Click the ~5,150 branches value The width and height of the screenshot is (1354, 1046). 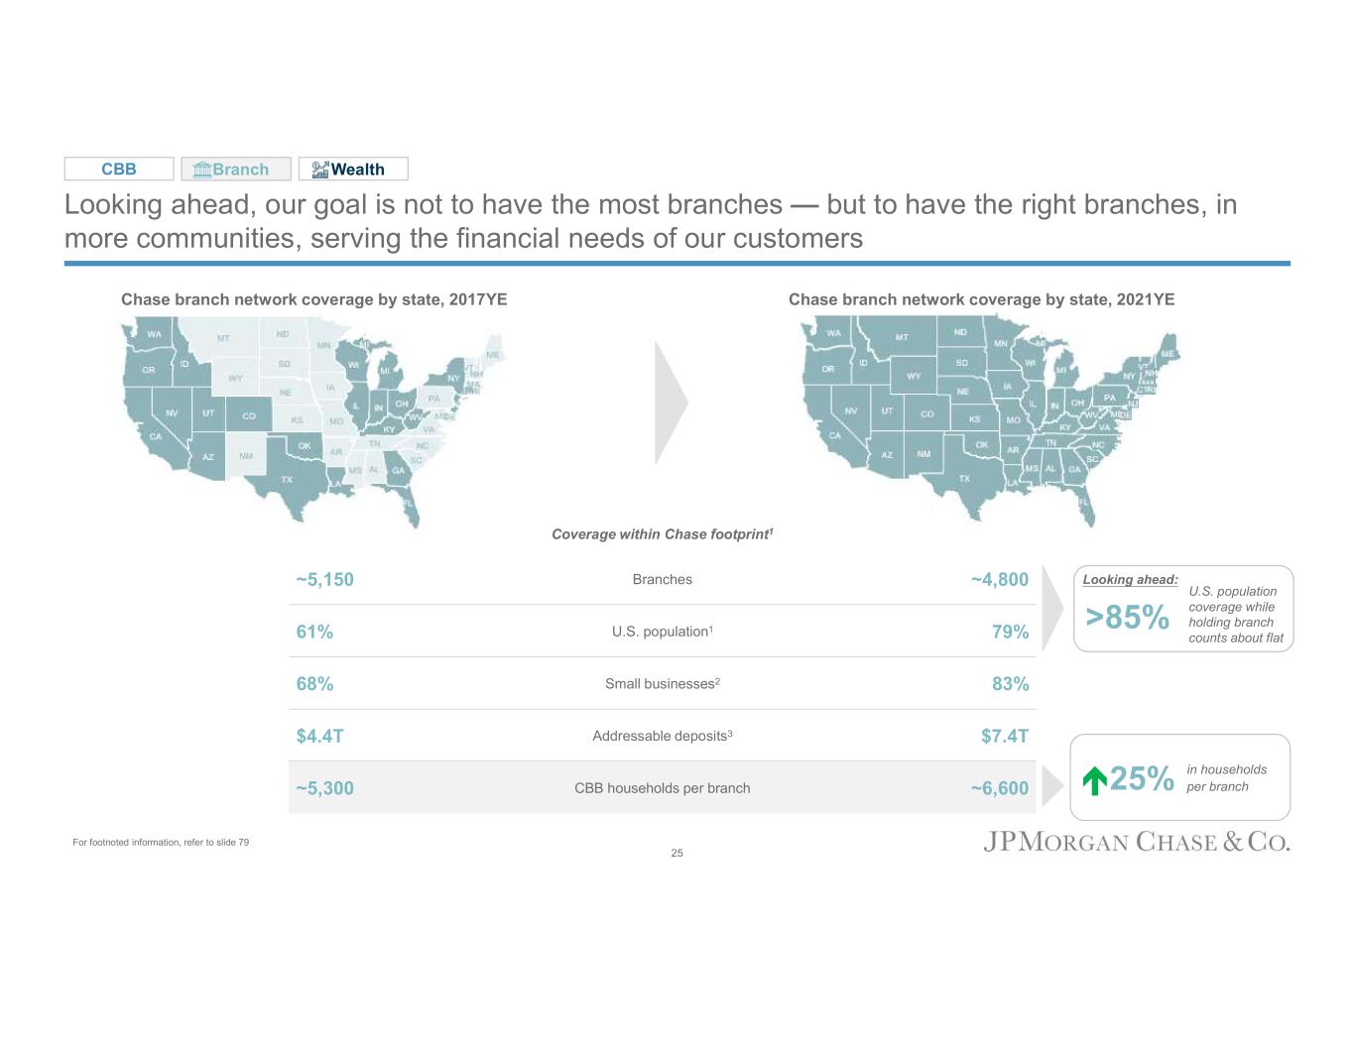pyautogui.click(x=324, y=580)
